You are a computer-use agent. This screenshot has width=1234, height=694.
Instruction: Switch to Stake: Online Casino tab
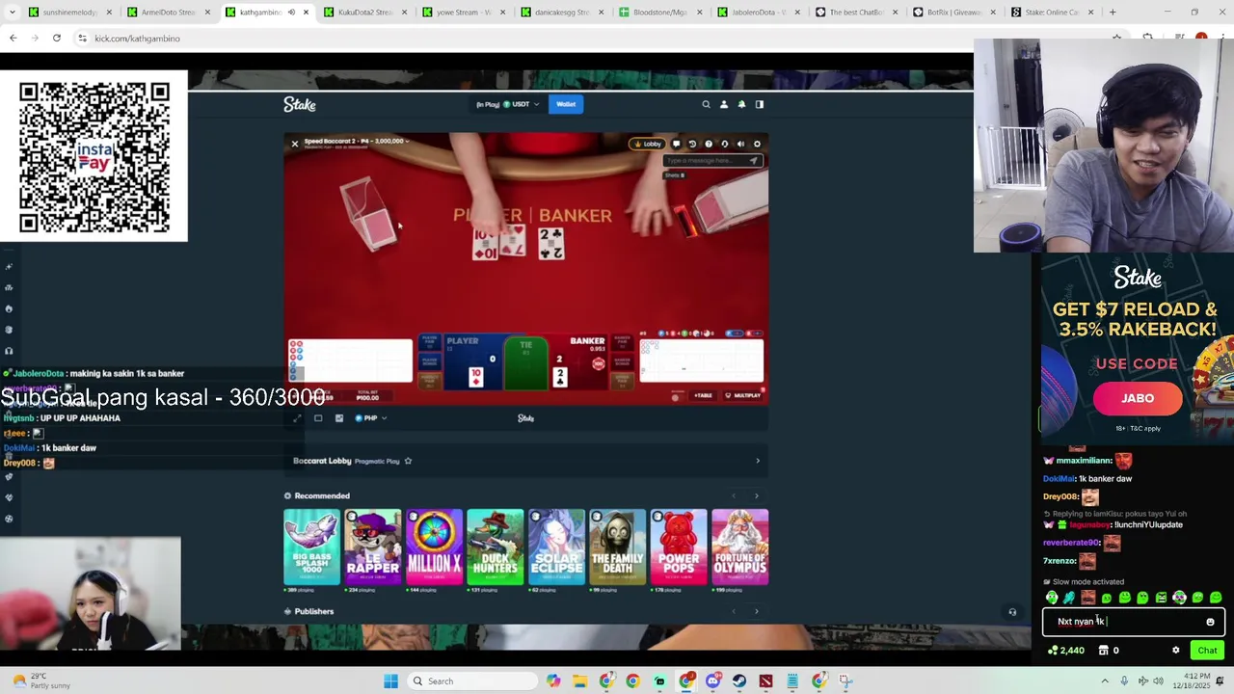pos(1053,13)
